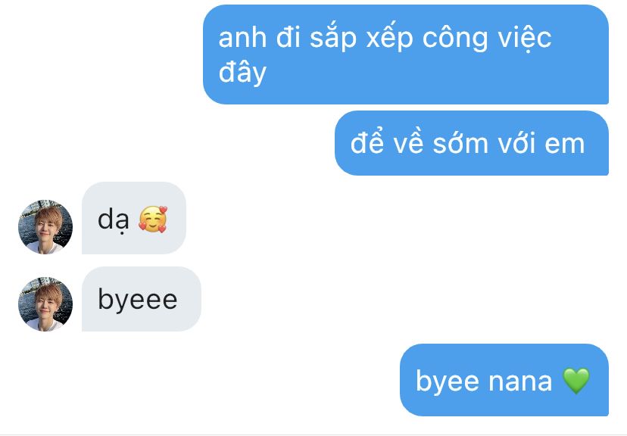Click the word "để" in the second bubble
Screen dimensions: 627x436
[367, 141]
